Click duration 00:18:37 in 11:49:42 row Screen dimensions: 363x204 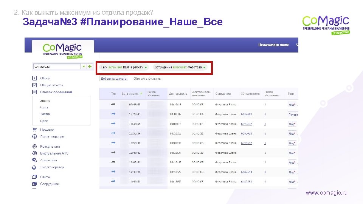click(175, 153)
